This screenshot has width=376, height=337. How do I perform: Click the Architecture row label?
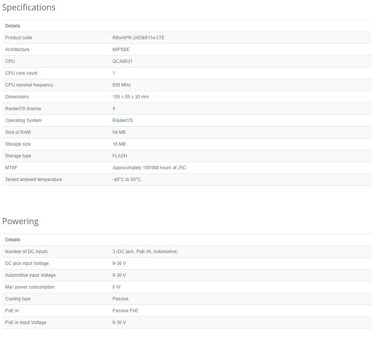click(x=17, y=50)
